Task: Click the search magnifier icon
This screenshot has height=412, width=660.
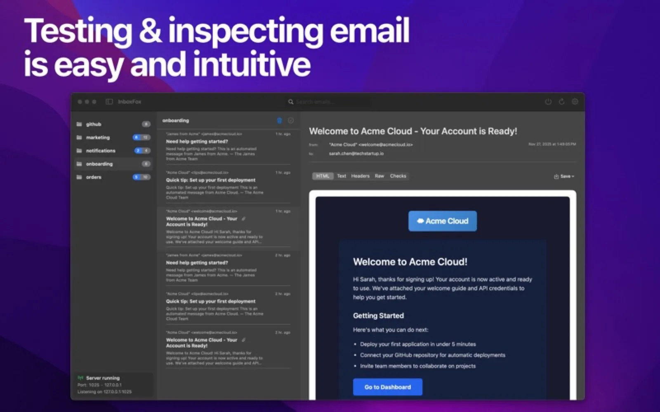Action: tap(291, 102)
